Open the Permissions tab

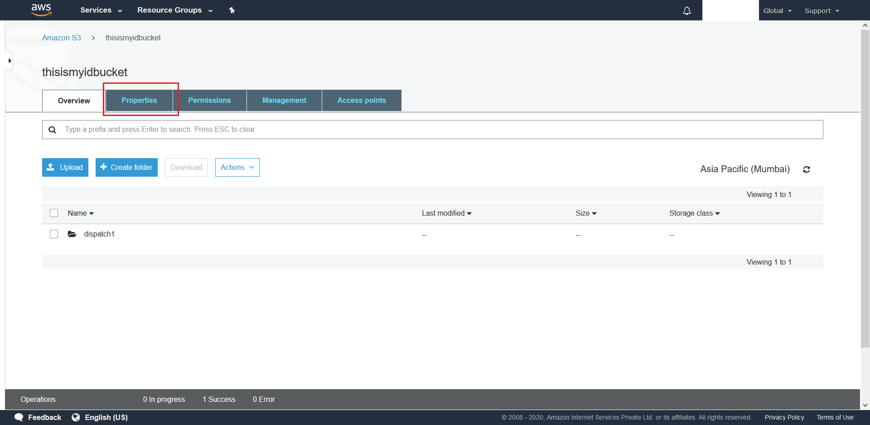[x=209, y=100]
